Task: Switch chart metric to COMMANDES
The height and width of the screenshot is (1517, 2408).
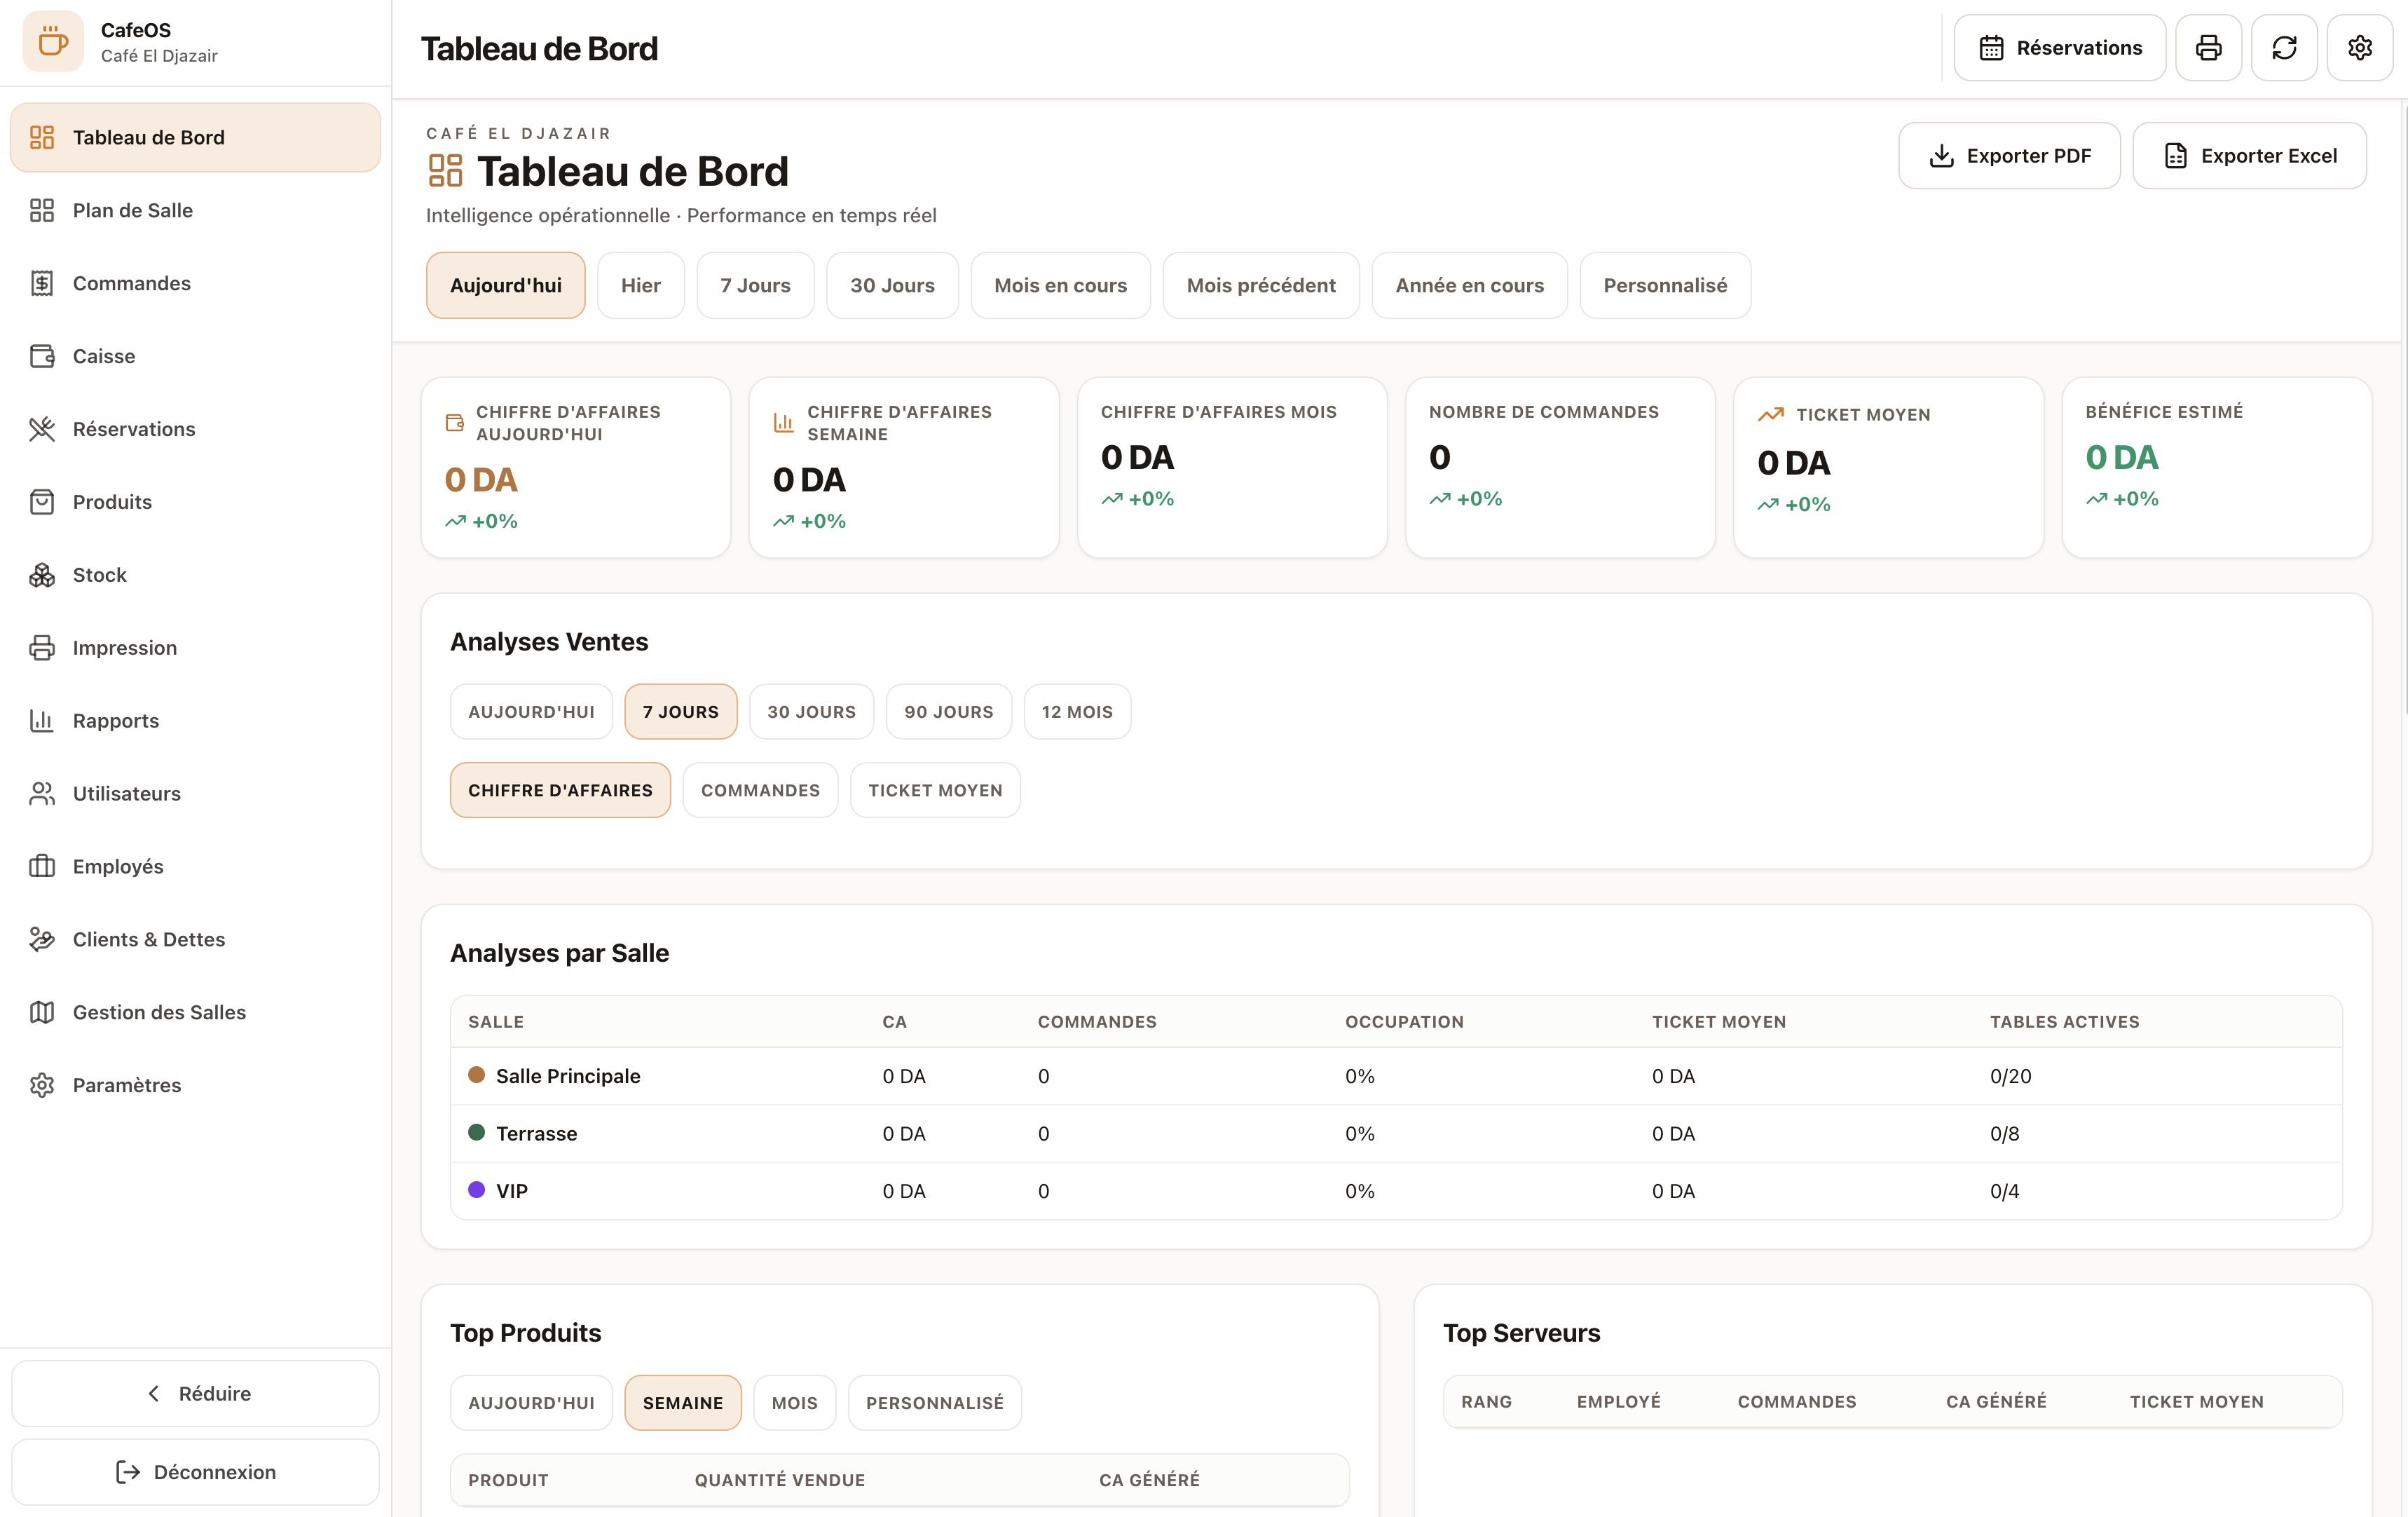Action: point(760,790)
